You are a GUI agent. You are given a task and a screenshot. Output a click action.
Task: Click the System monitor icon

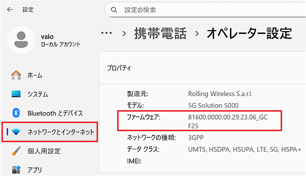point(16,94)
